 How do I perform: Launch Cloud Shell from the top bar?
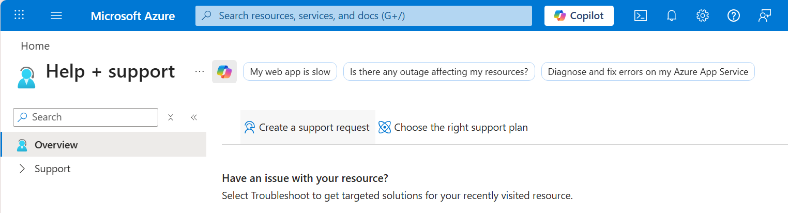pyautogui.click(x=641, y=16)
